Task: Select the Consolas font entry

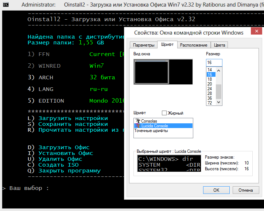Action: [x=163, y=121]
